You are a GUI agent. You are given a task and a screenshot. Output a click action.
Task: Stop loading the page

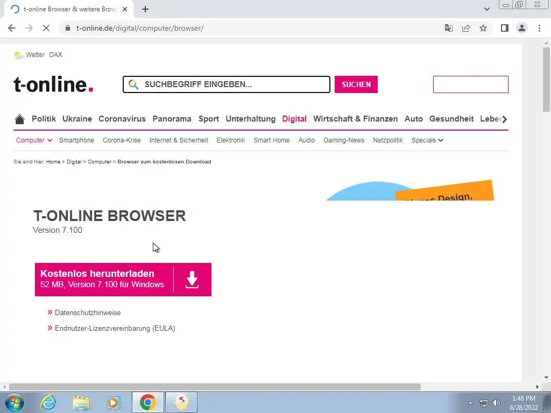pos(46,28)
